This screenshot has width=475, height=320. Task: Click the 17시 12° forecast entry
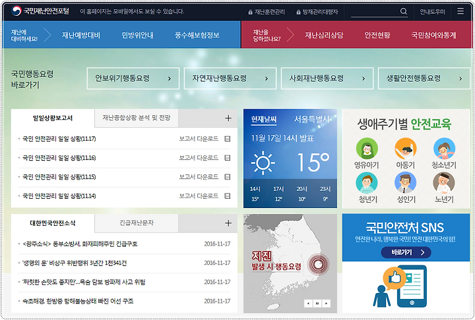coord(278,194)
